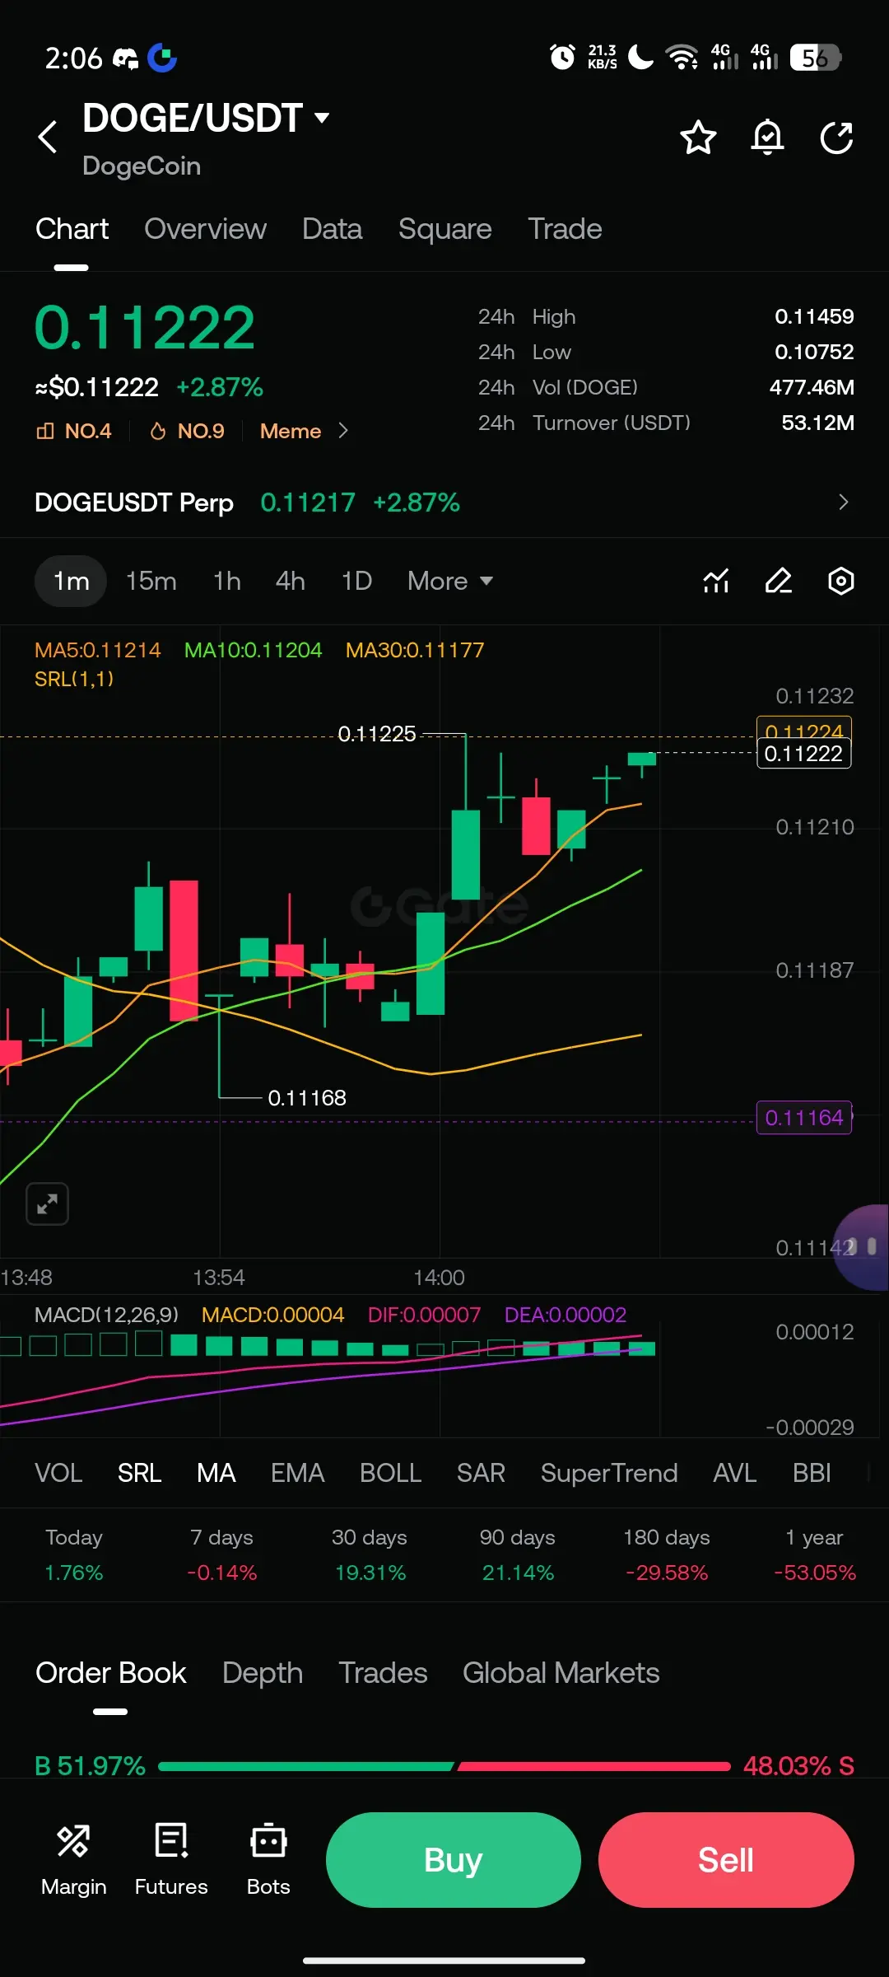This screenshot has width=889, height=1977.
Task: Tap Today 1.76% performance
Action: 74,1555
